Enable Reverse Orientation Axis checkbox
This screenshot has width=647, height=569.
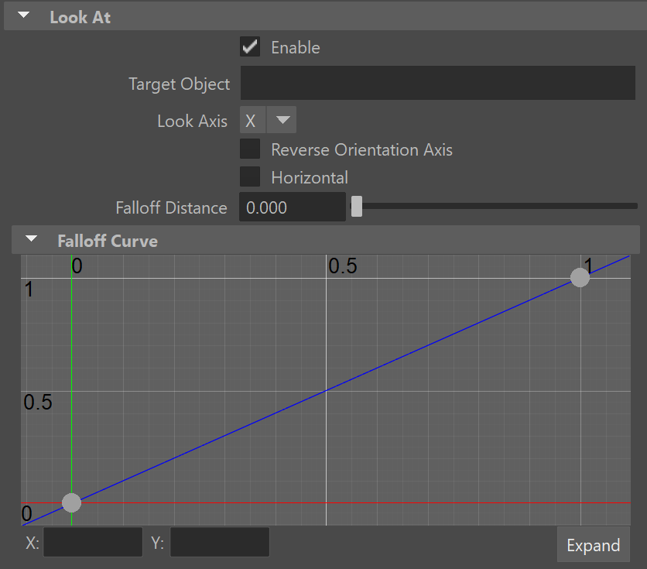[x=250, y=149]
